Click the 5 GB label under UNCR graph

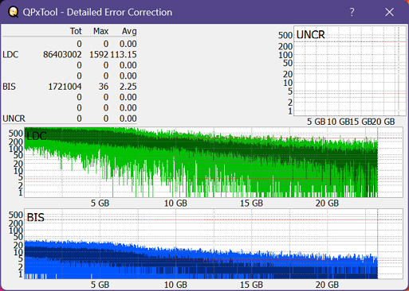[x=317, y=122]
